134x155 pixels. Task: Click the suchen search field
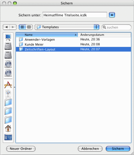pos(116,27)
